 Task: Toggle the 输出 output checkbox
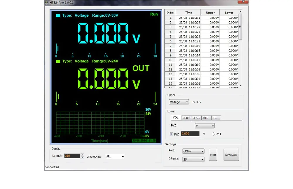pyautogui.click(x=171, y=134)
